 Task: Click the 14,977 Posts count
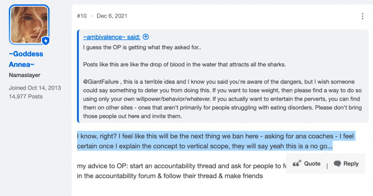click(x=26, y=97)
